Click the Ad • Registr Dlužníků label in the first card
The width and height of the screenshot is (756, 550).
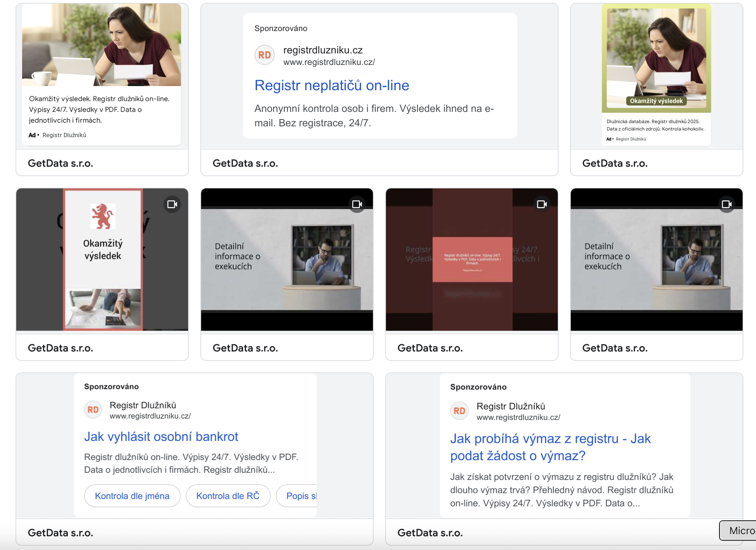(x=57, y=135)
